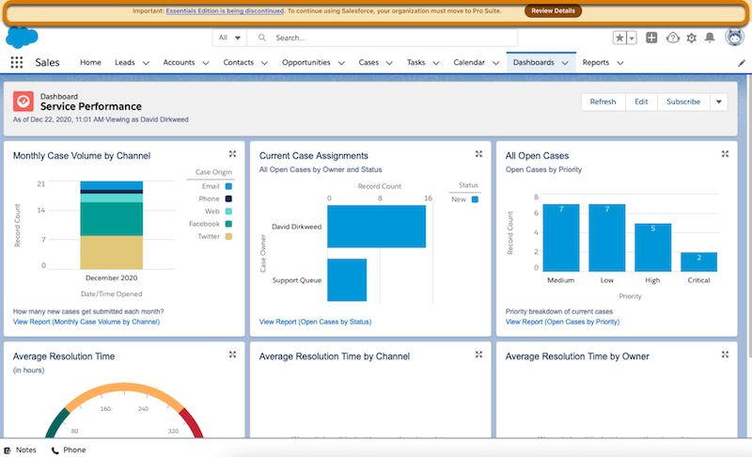Click the Review Details banner button
This screenshot has width=752, height=457.
coord(553,10)
